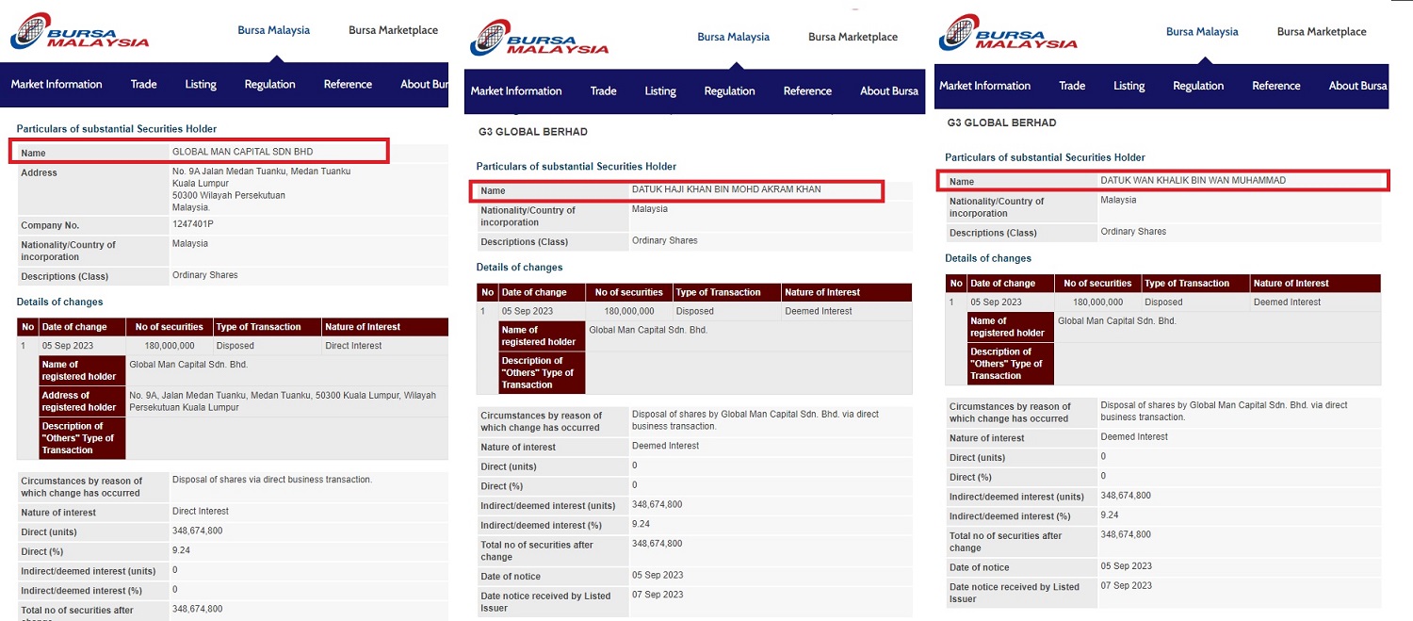Select the Bursa Malaysia tab in the middle panel
Image resolution: width=1413 pixels, height=621 pixels.
(x=733, y=36)
